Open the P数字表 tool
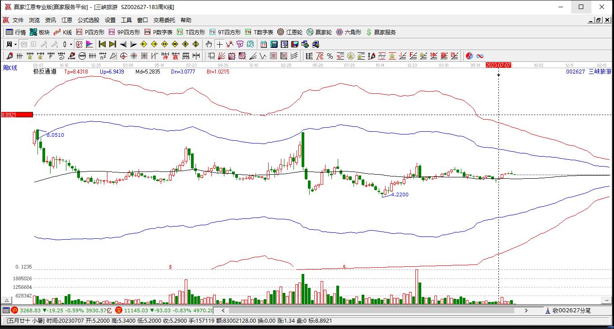 pos(158,32)
